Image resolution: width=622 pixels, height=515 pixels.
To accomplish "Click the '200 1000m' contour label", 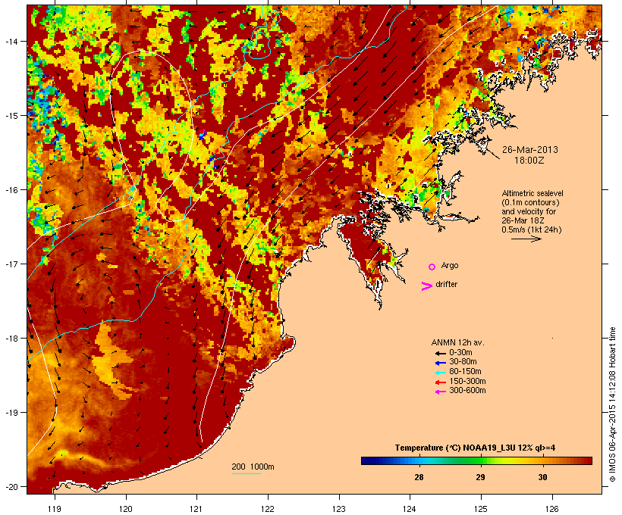I will [x=253, y=467].
